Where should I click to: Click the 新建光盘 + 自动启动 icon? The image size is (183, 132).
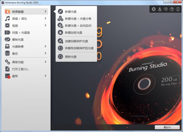pos(60,25)
